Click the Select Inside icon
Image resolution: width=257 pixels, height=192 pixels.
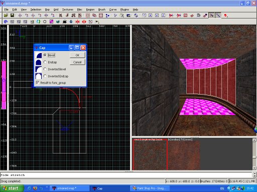pos(80,15)
